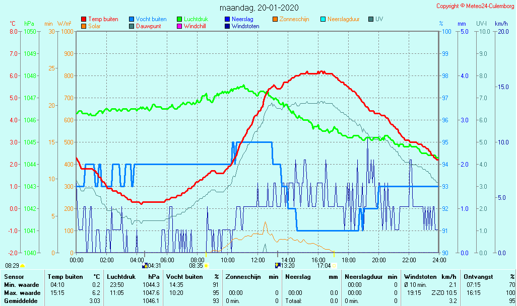
Task: Click the UV legend label
Action: [x=379, y=20]
